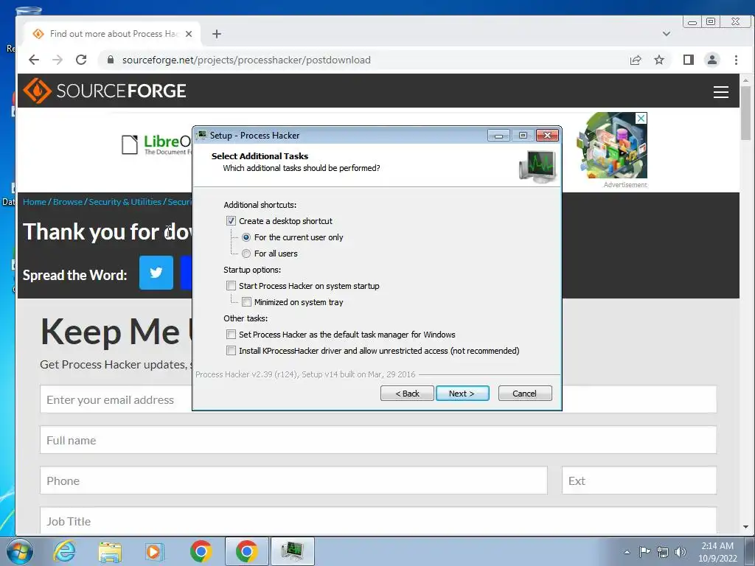Select the Find out more about Process Hacker tab

coord(112,34)
